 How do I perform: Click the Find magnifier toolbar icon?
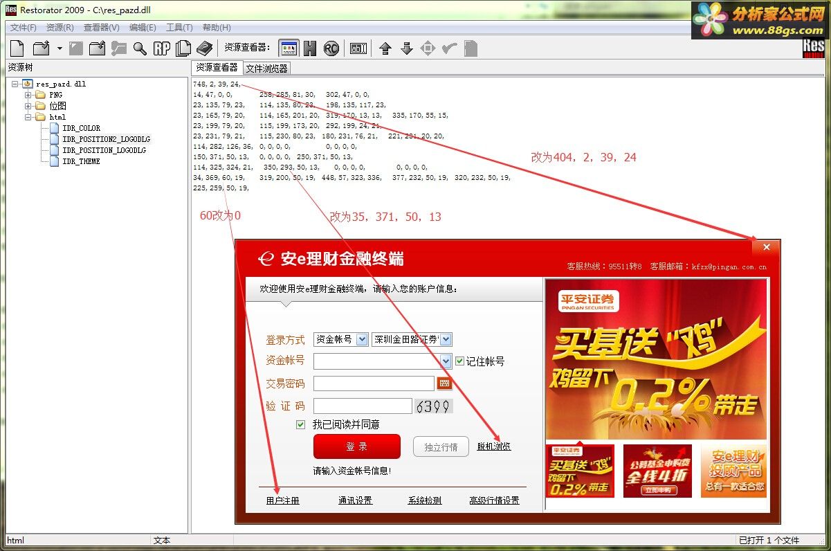point(140,48)
